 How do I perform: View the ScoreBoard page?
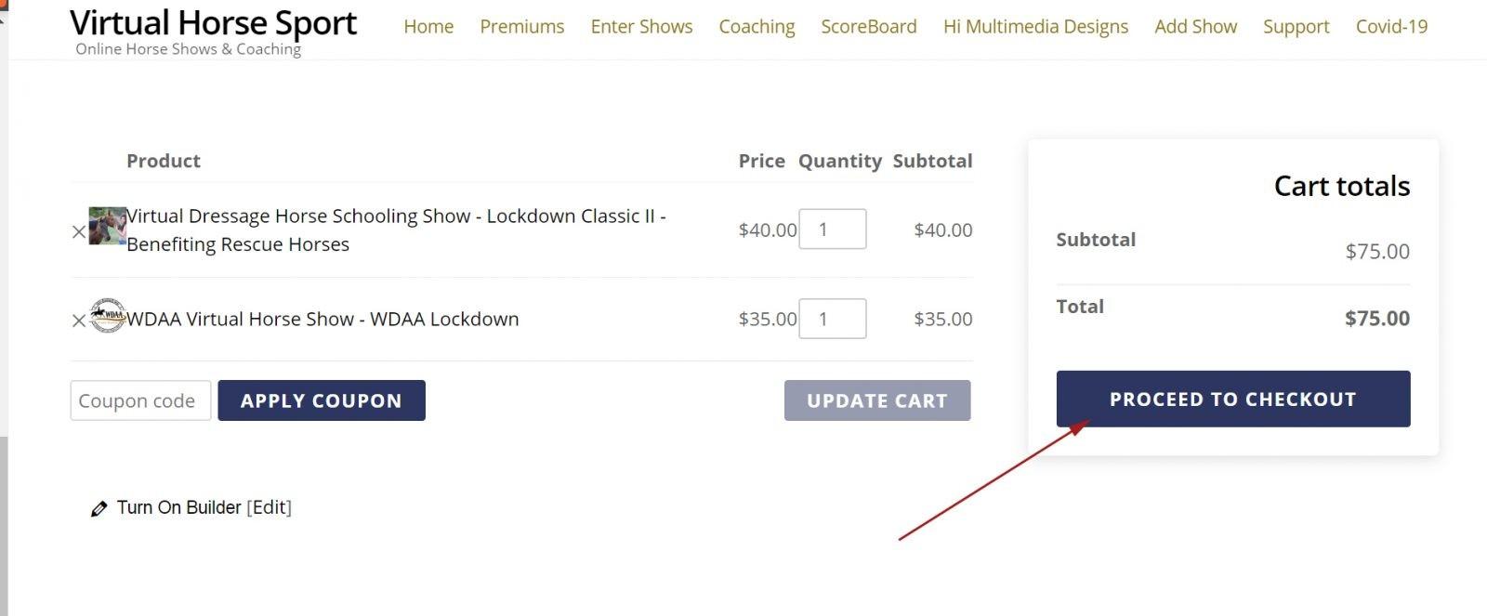[868, 27]
